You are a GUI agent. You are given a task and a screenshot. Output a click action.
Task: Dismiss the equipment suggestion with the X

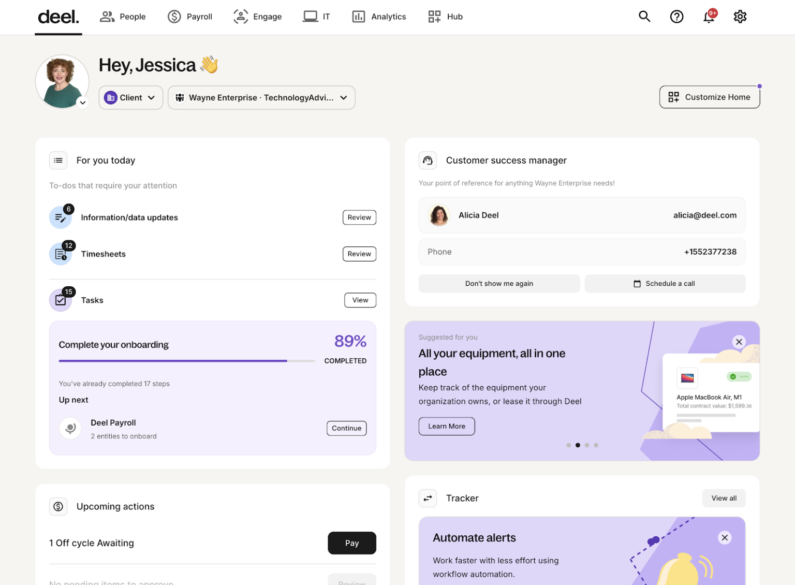tap(739, 342)
